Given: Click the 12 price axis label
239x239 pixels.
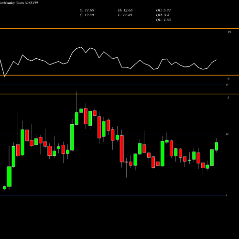Looking at the screenshot, I should pos(227,134).
